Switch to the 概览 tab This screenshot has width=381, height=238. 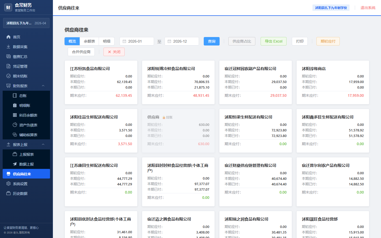(72, 41)
